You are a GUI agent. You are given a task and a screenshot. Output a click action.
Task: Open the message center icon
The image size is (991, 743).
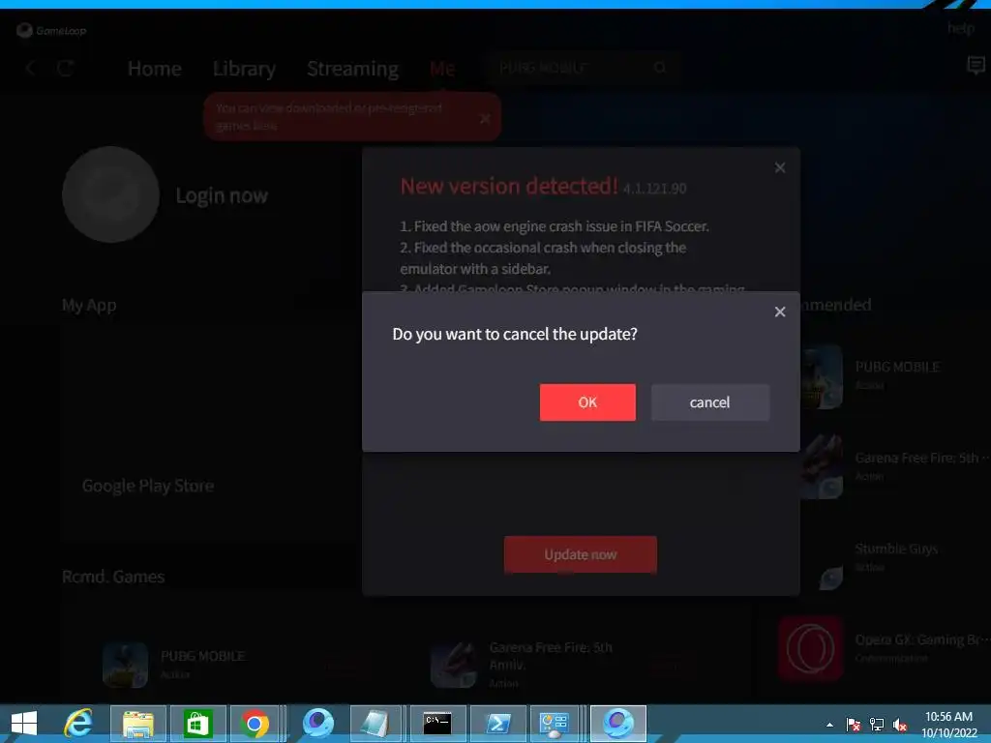pyautogui.click(x=976, y=65)
